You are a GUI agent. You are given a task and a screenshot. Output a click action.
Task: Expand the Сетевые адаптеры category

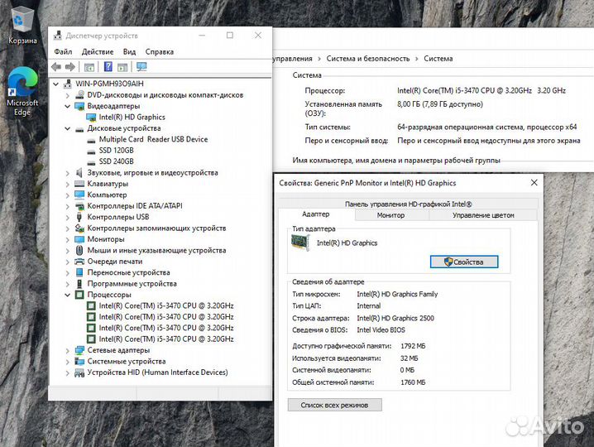(68, 351)
